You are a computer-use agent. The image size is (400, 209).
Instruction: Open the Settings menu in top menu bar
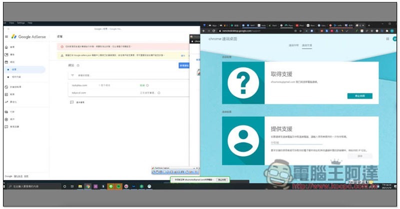tap(21, 23)
